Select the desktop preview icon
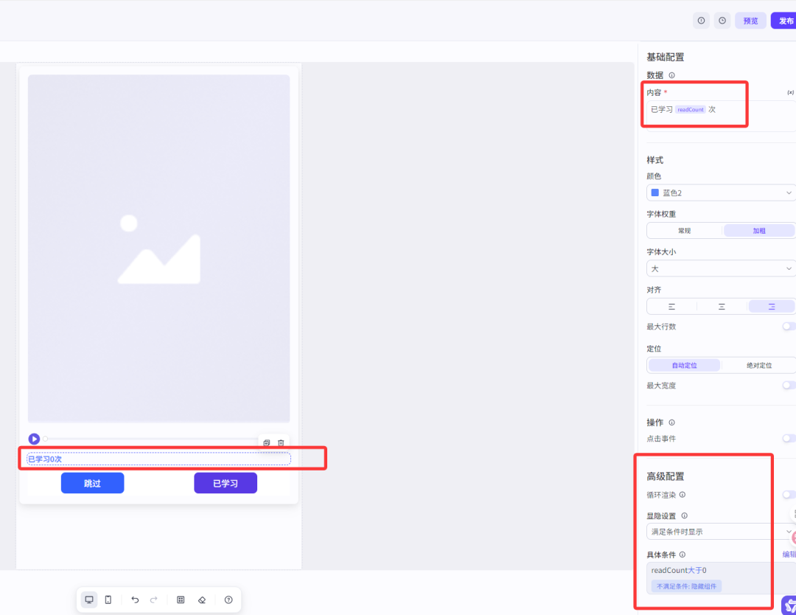 click(x=89, y=600)
